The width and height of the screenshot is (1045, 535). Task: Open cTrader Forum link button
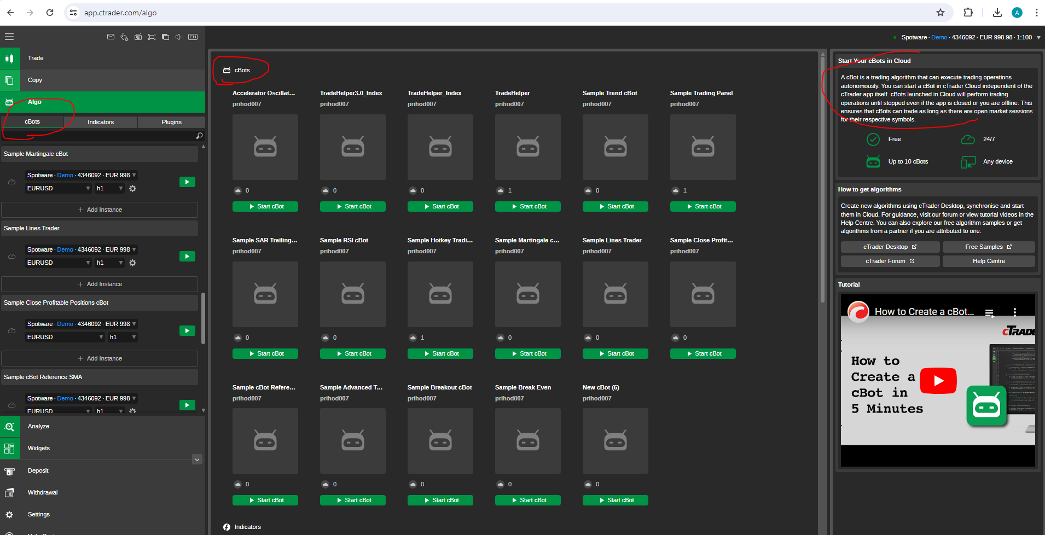click(890, 261)
